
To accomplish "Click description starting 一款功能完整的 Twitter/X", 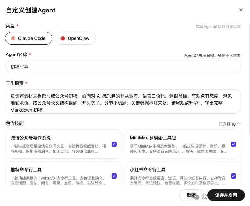I will [x=58, y=180].
